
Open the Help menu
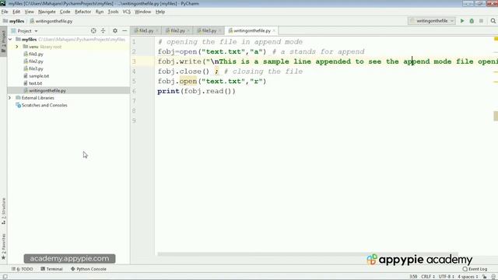tap(160, 12)
